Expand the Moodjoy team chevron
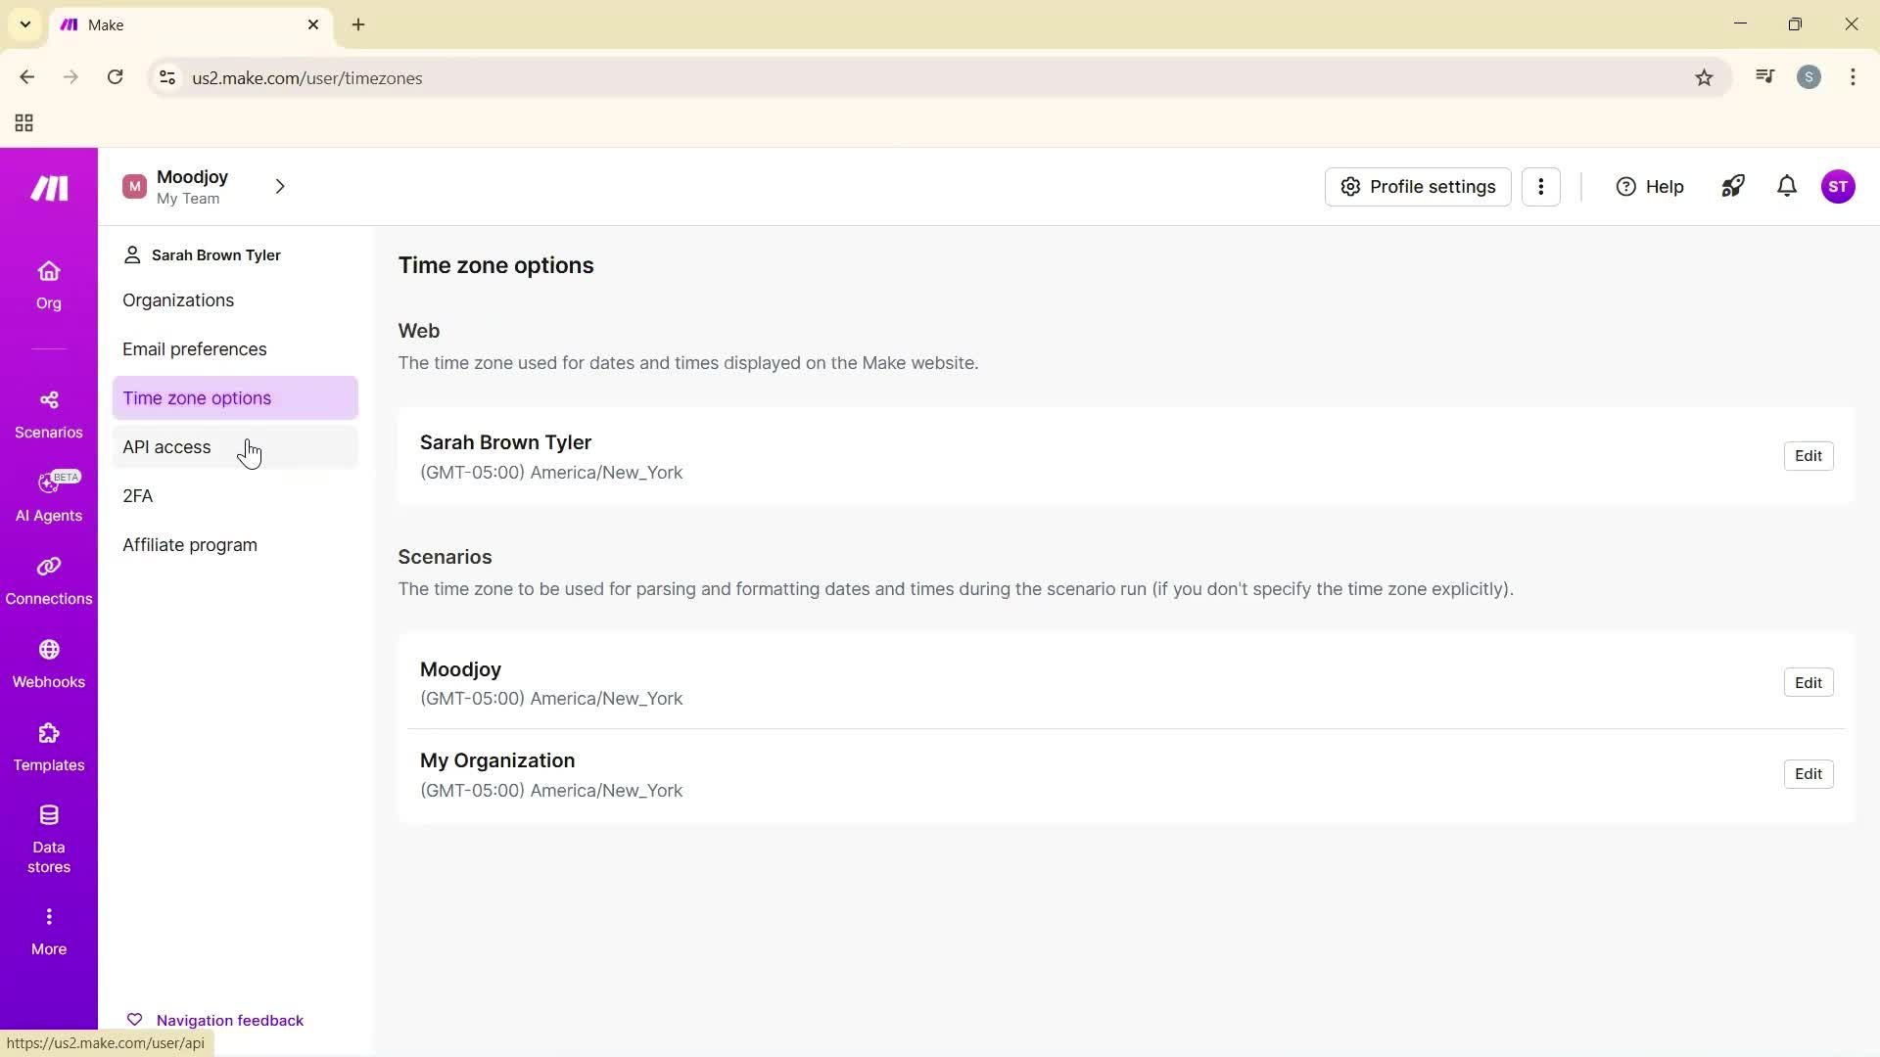The width and height of the screenshot is (1880, 1057). pos(280,186)
